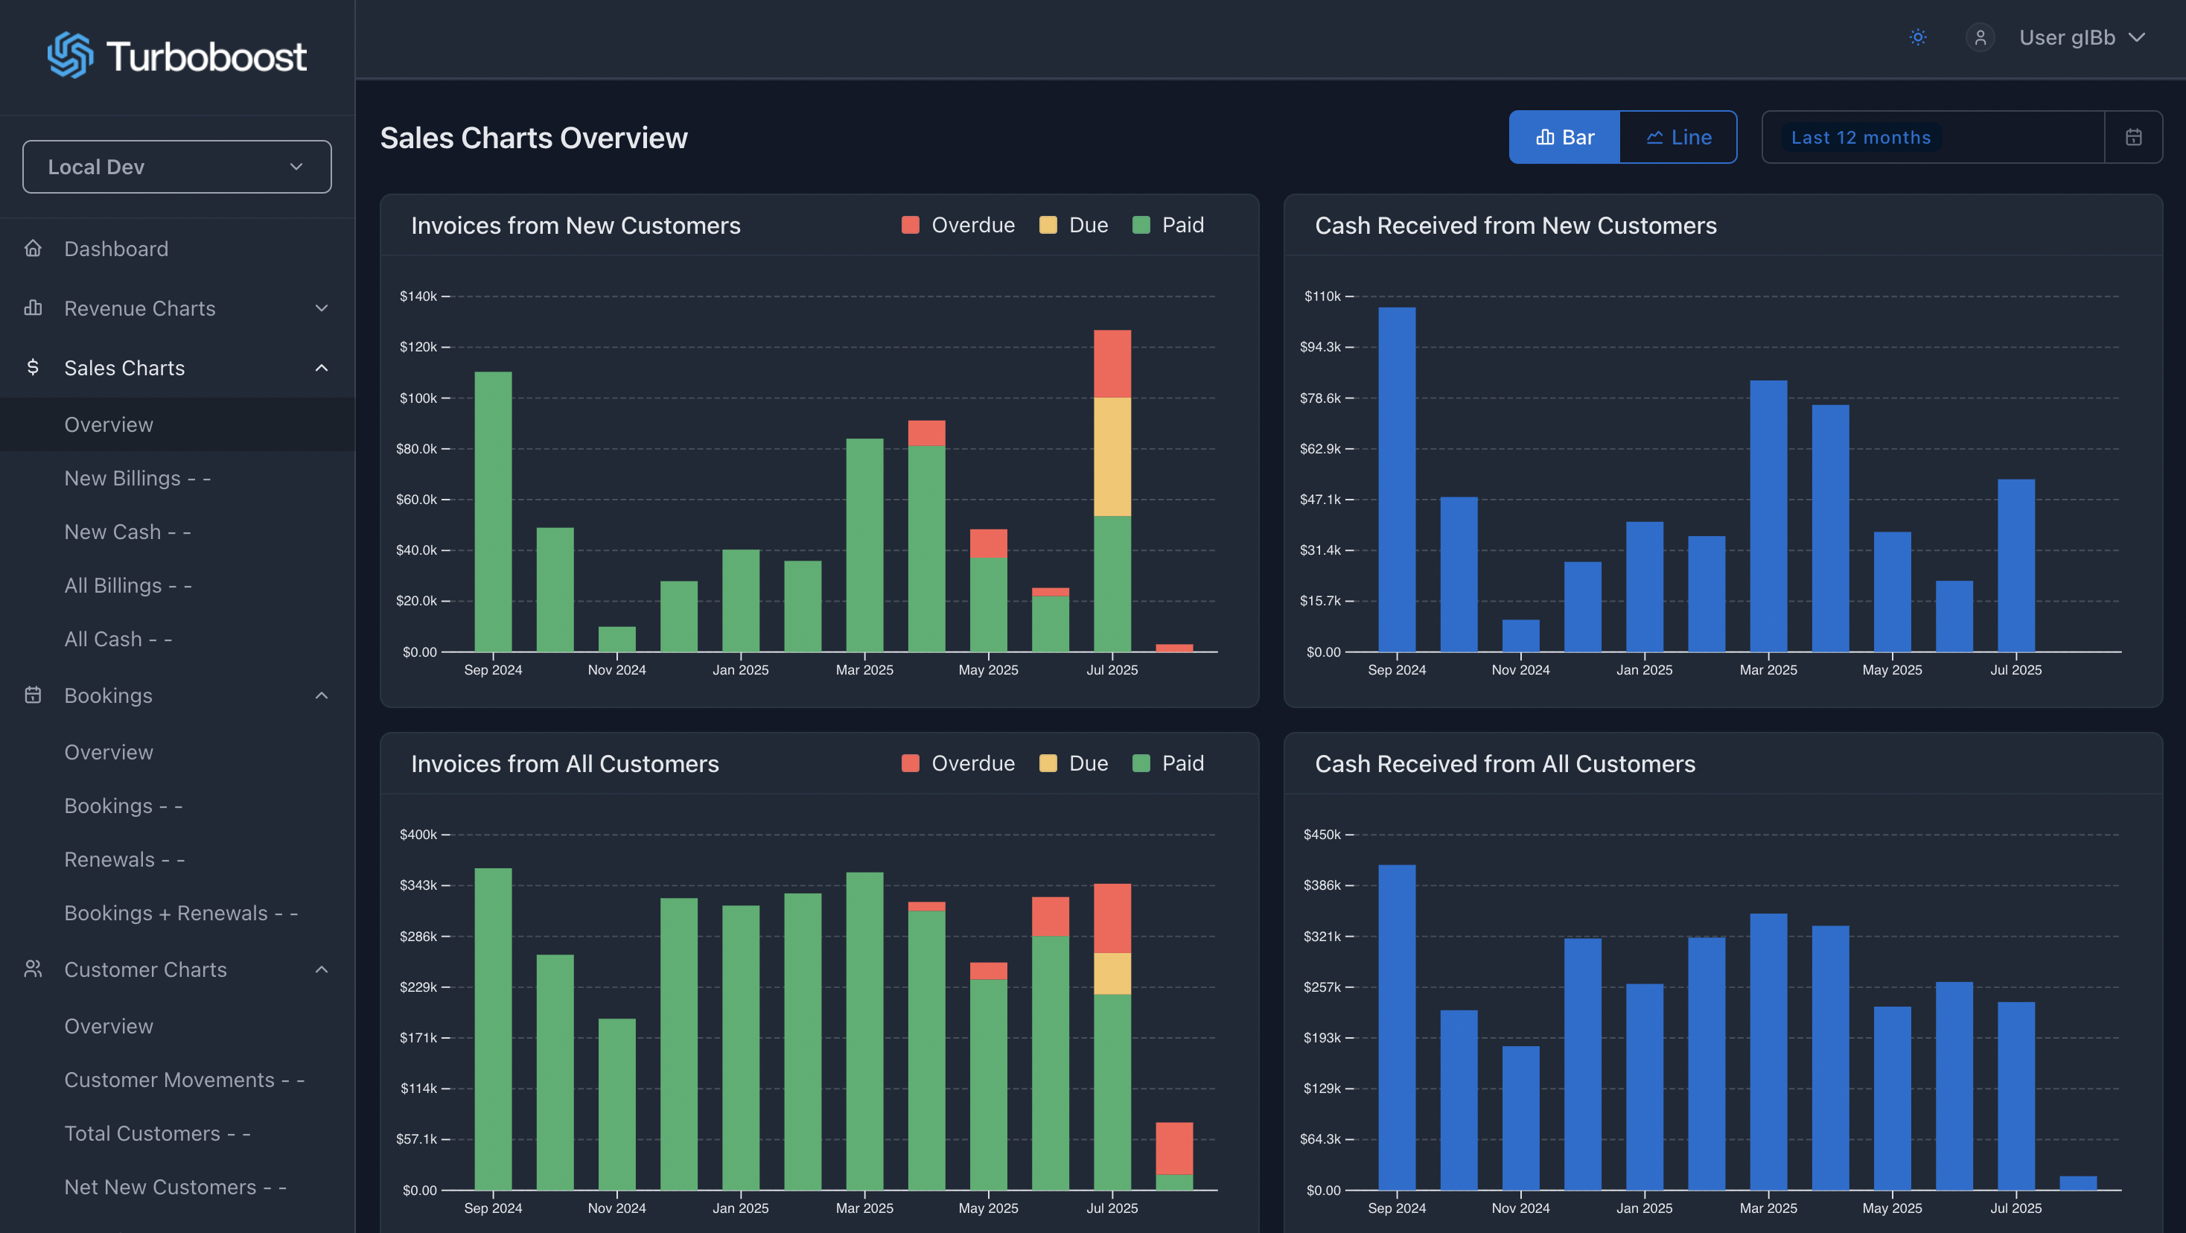Toggle the sun theme icon

pyautogui.click(x=1918, y=37)
